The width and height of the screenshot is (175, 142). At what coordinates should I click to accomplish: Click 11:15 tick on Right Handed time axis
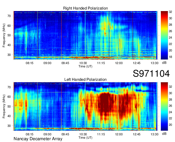(101, 63)
